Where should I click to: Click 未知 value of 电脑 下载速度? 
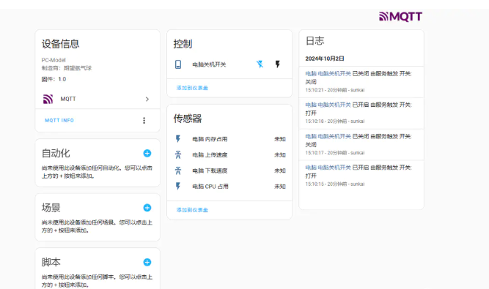[280, 170]
